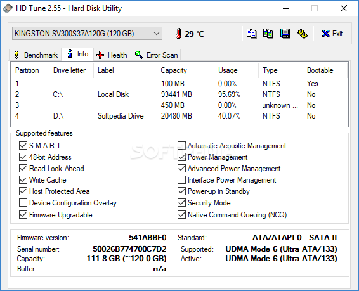This screenshot has width=359, height=291.
Task: Toggle the Firmware Upgradable checkbox
Action: tap(23, 214)
